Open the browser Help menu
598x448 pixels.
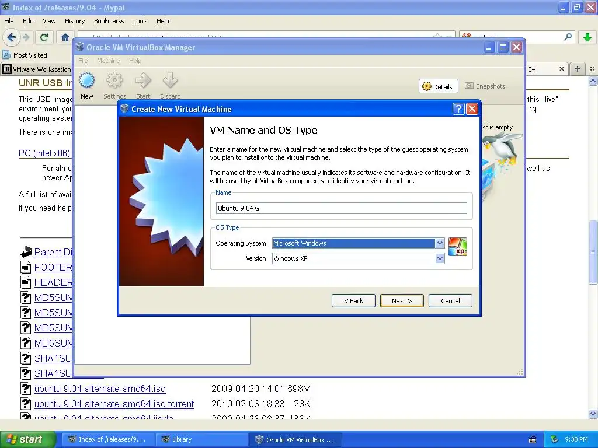(x=162, y=21)
